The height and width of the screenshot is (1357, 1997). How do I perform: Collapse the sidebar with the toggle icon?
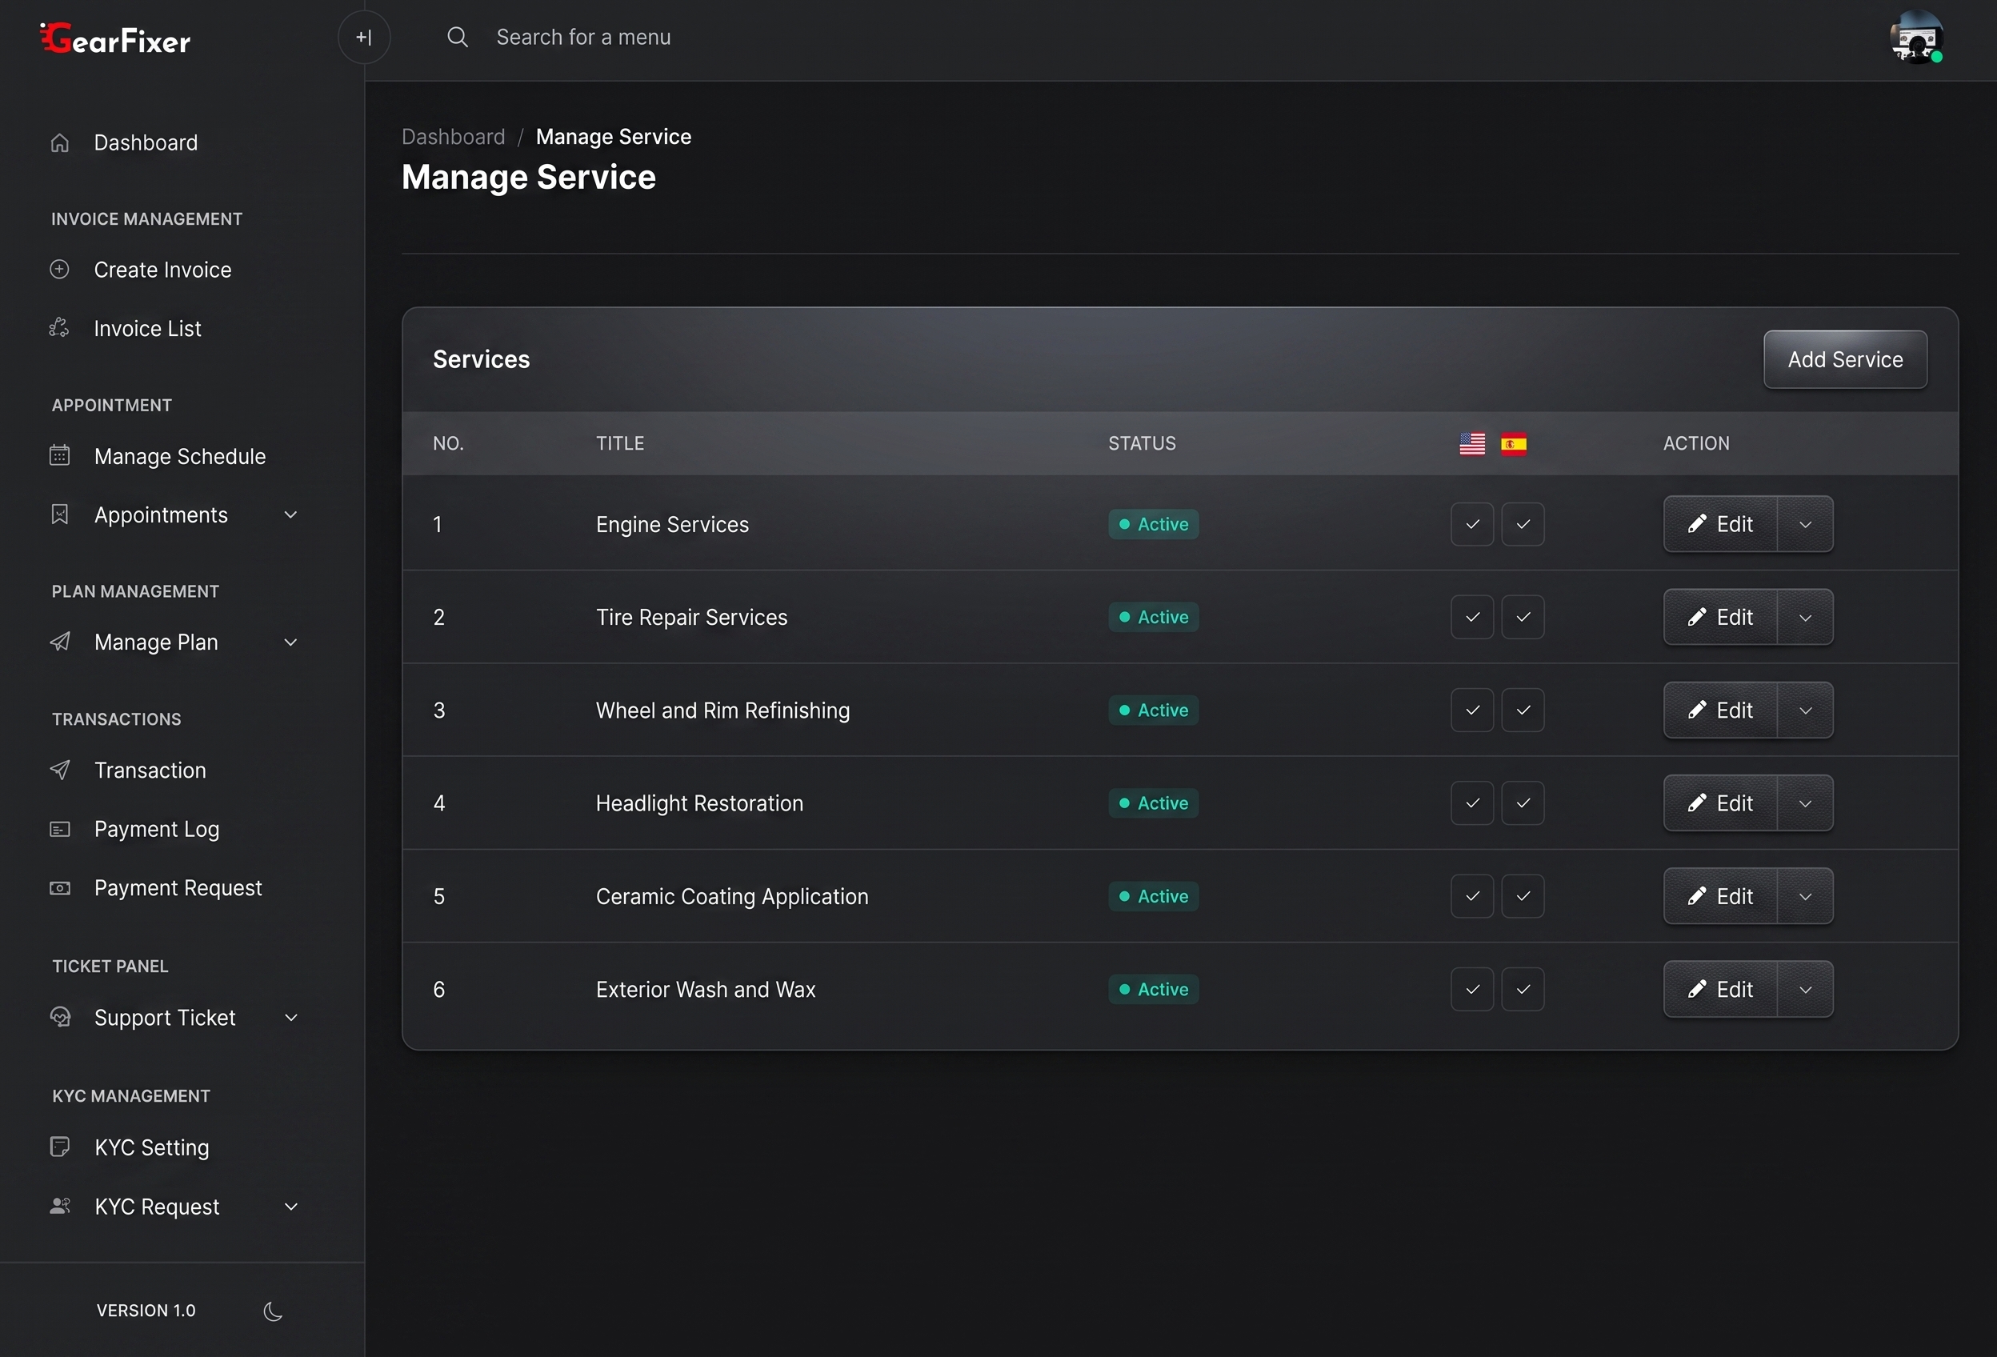(363, 37)
